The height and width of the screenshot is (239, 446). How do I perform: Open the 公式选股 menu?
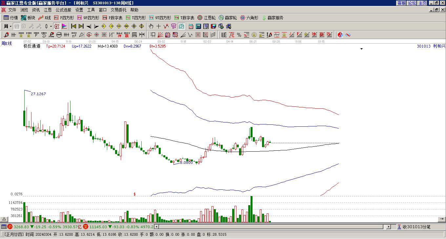63,10
